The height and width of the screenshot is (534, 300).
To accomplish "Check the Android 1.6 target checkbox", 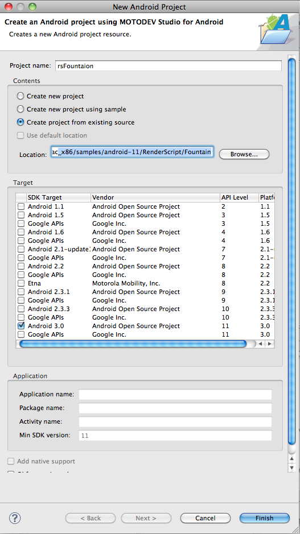I will 21,232.
